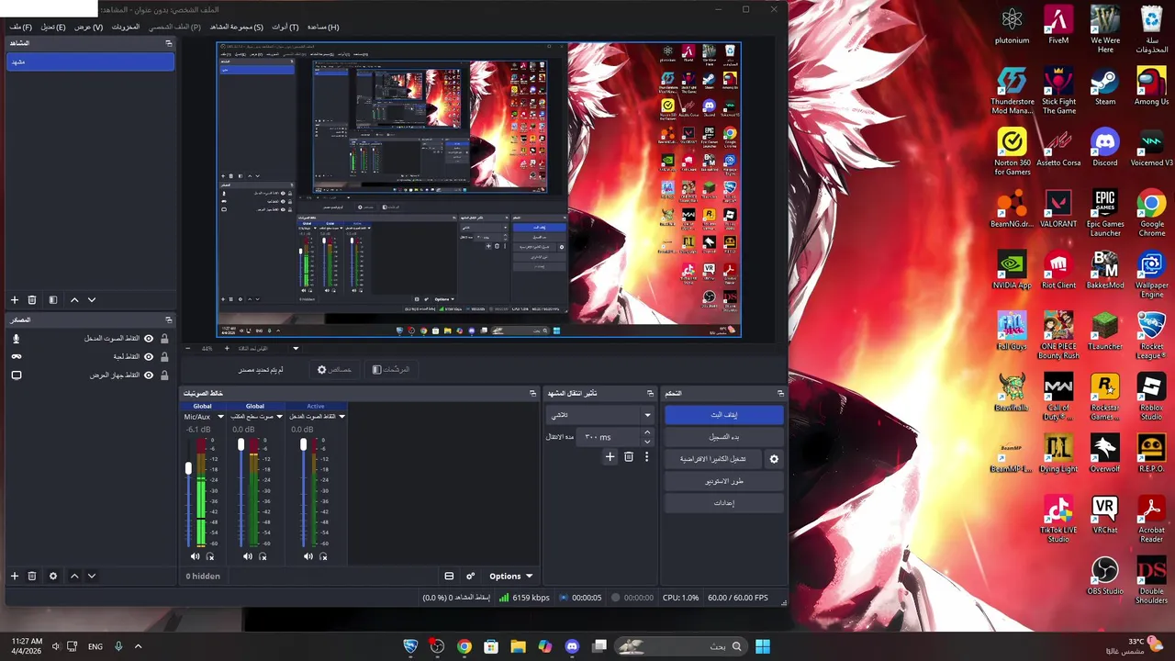Click صوت سطح المكتب volume fader handle

[x=241, y=444]
